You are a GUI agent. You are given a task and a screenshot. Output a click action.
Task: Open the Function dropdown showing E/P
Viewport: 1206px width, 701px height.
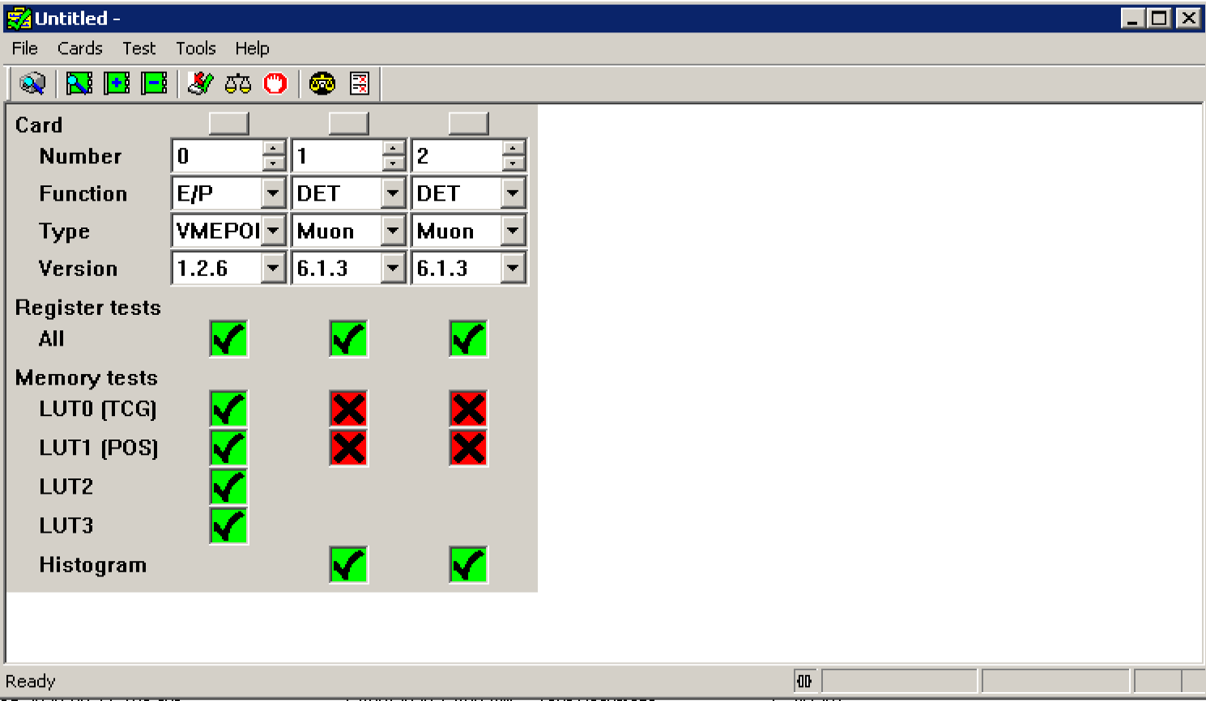click(273, 193)
